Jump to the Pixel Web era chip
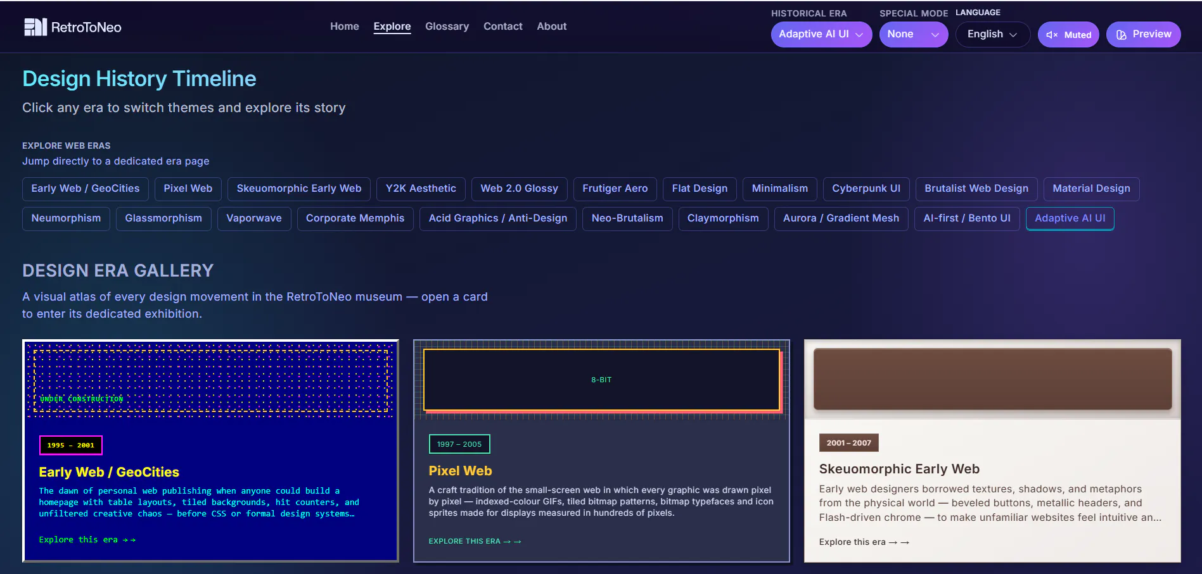This screenshot has width=1202, height=574. [188, 189]
